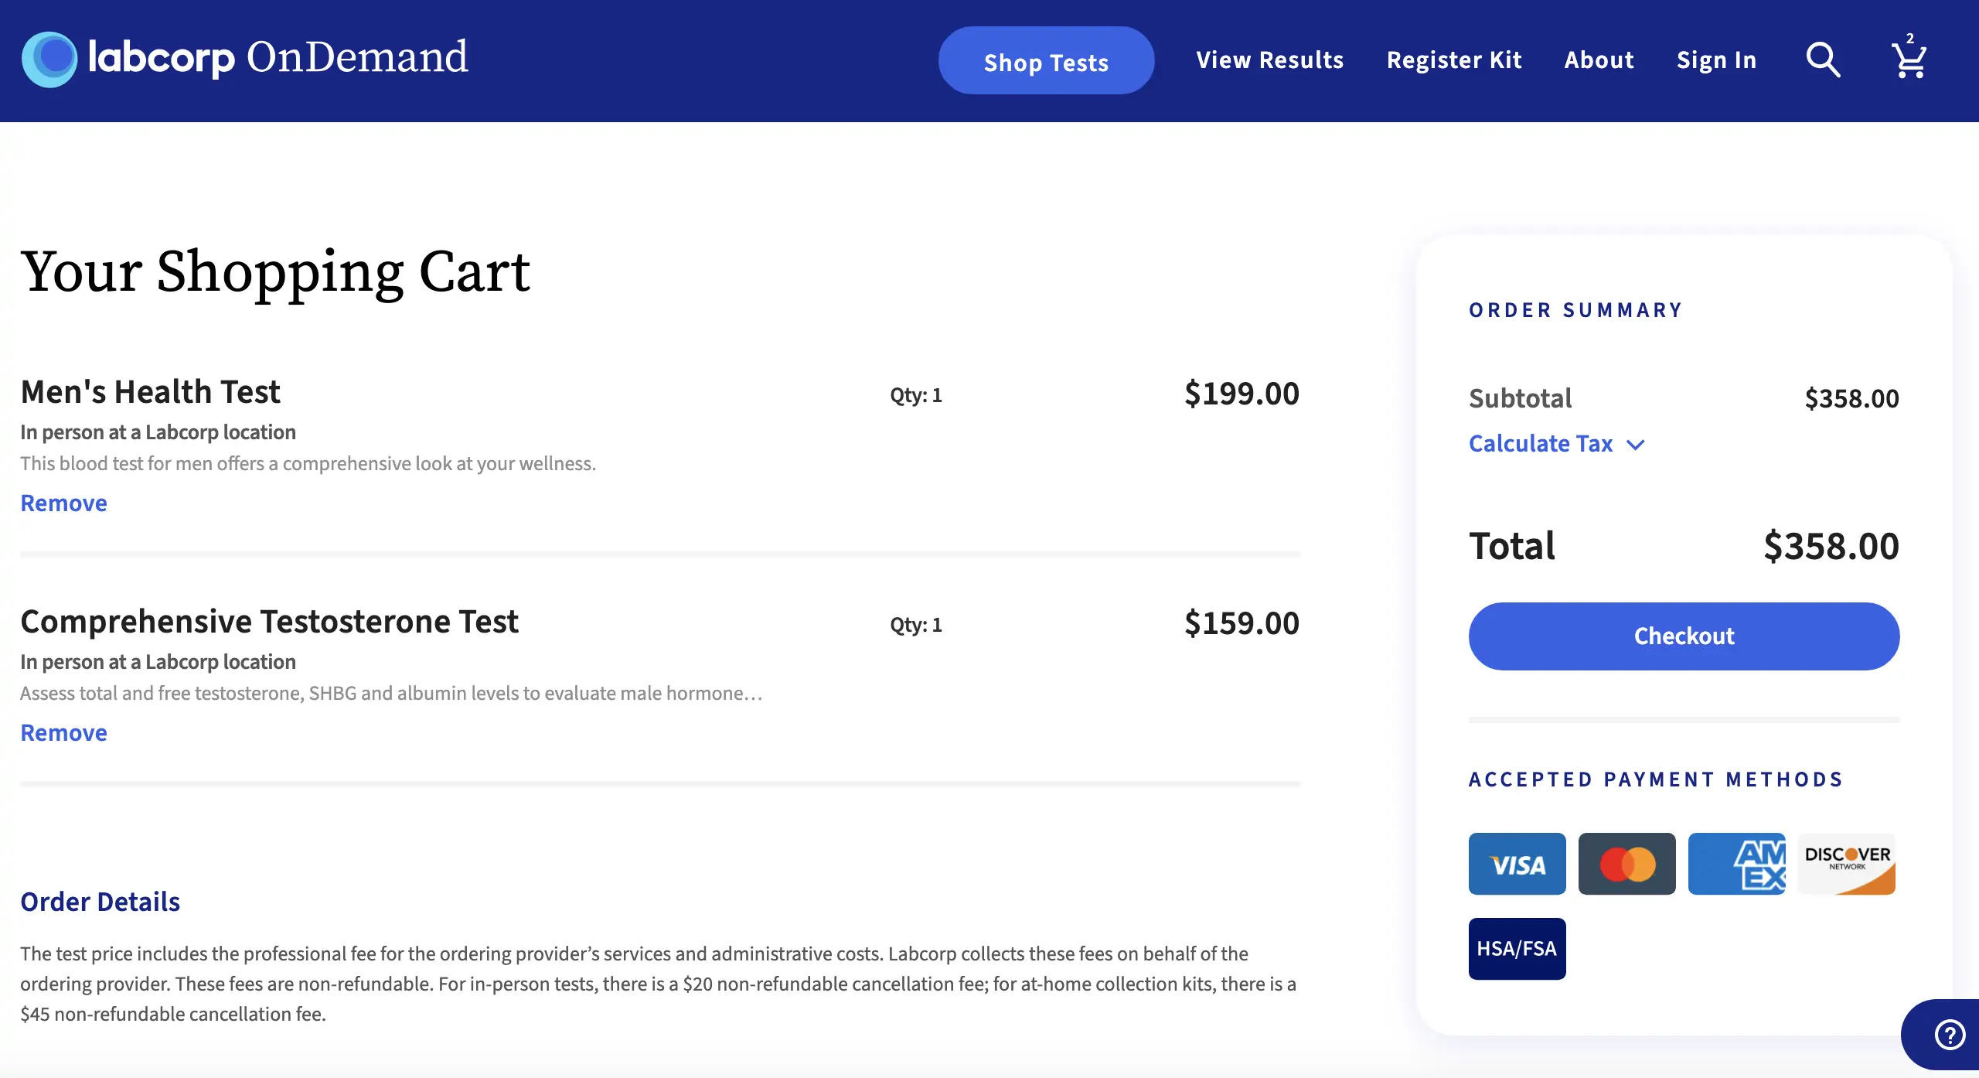Viewport: 1979px width, 1078px height.
Task: Click the chevron beside Calculate Tax
Action: click(1636, 445)
